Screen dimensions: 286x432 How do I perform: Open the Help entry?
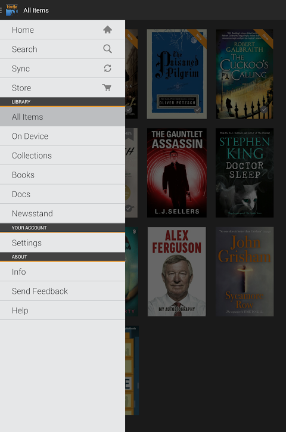(x=63, y=310)
